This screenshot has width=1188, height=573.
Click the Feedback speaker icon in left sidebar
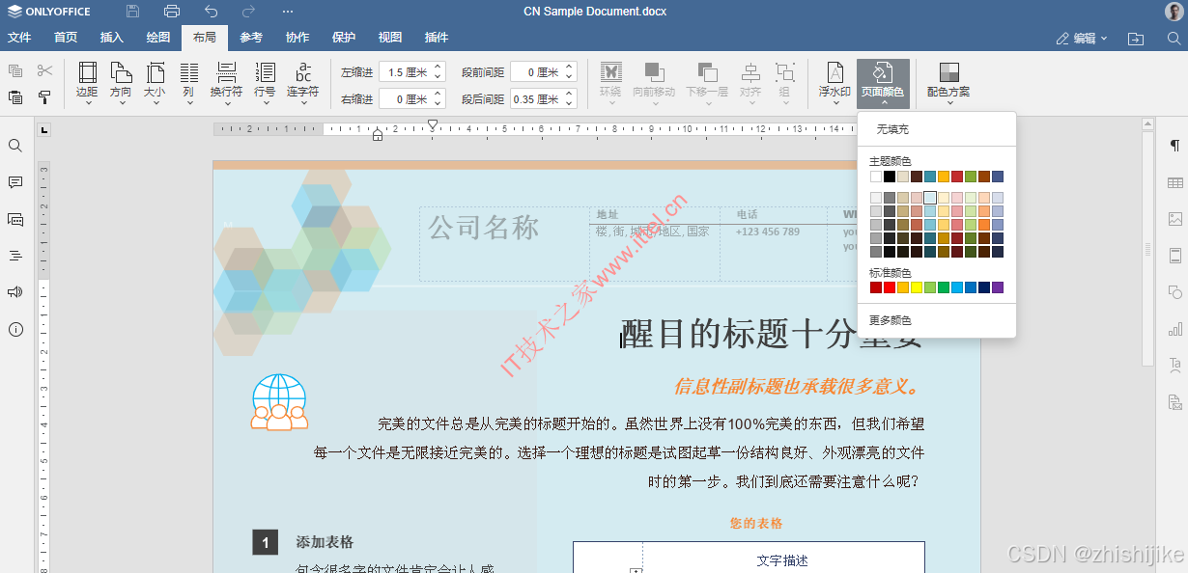click(15, 292)
